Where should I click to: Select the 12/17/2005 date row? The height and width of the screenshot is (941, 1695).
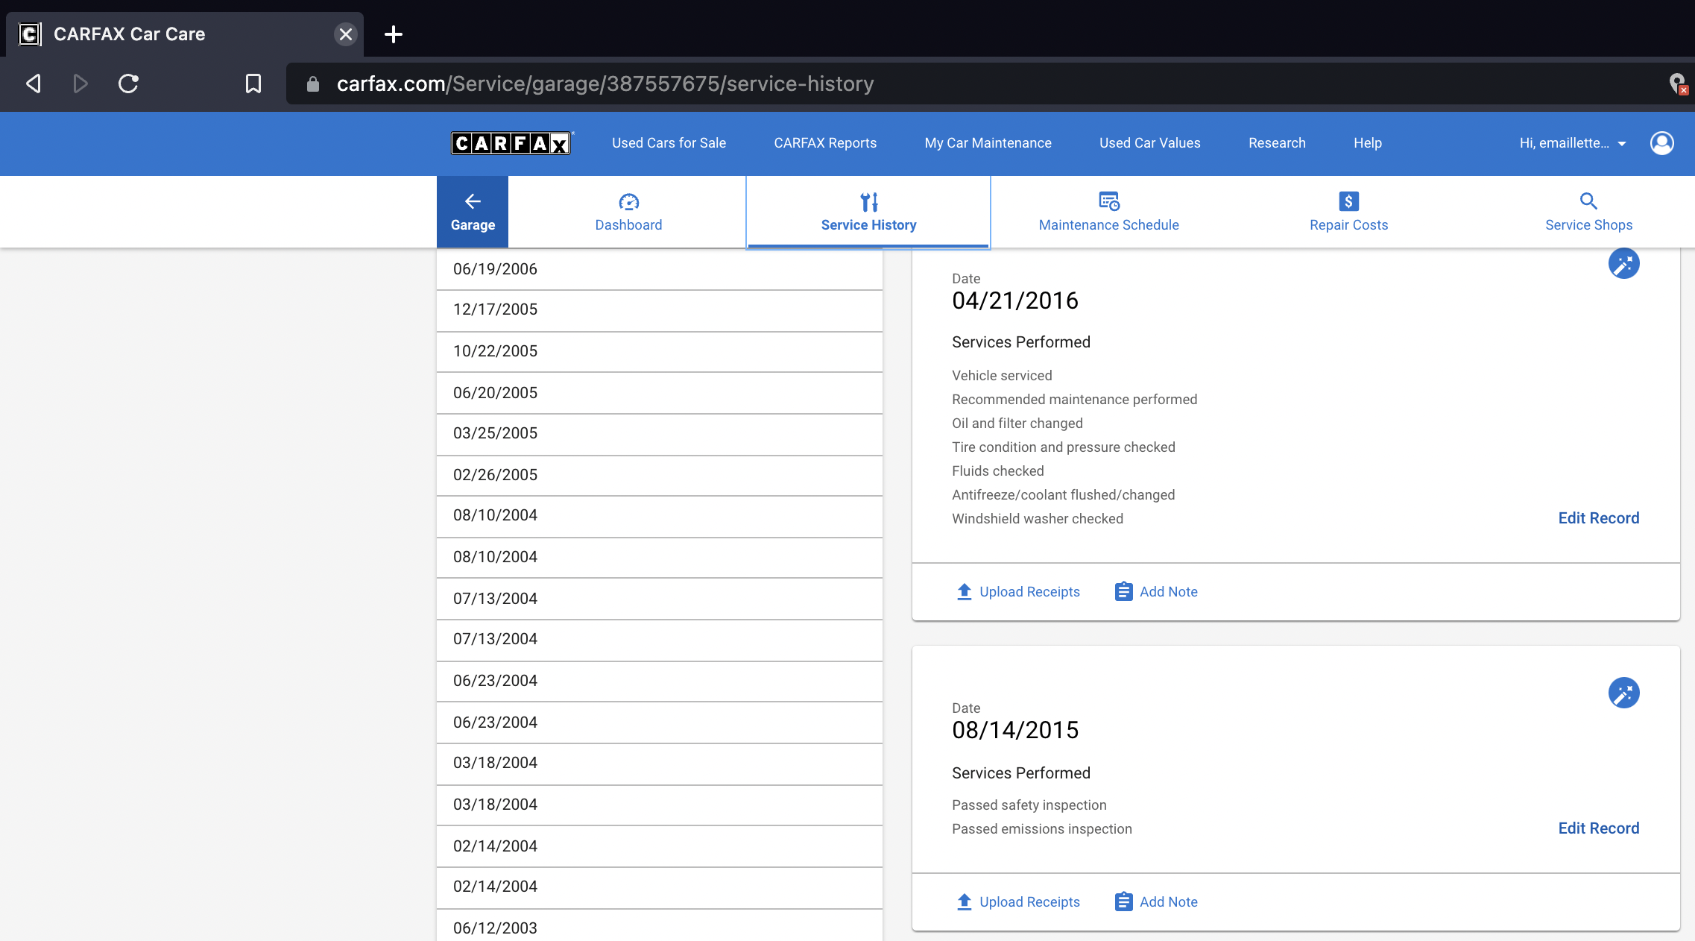[x=660, y=310]
